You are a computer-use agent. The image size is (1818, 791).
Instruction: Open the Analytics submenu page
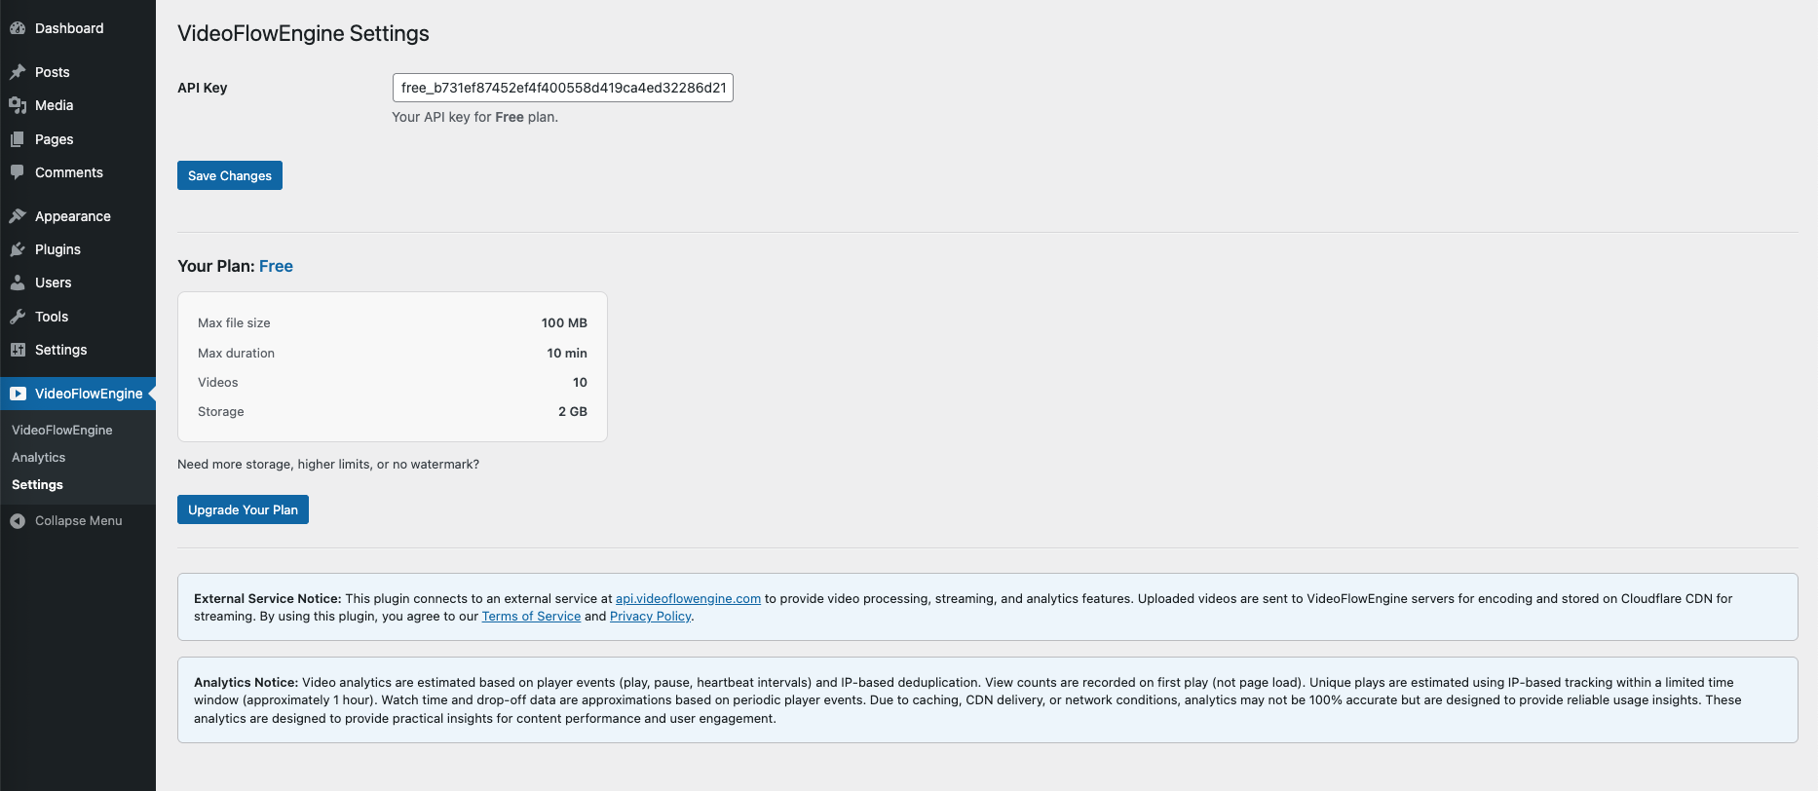click(39, 457)
